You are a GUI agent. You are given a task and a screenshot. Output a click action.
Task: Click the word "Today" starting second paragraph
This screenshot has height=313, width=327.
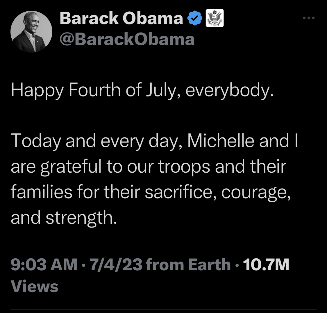point(35,141)
